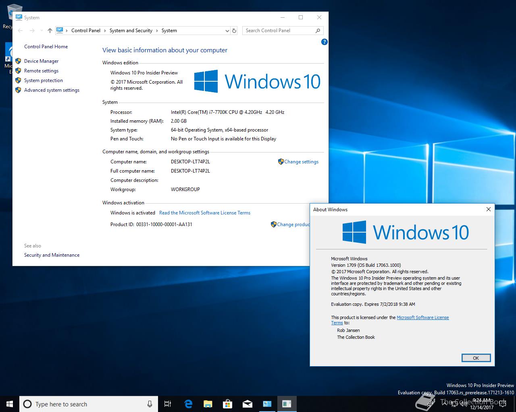Launch Microsoft Edge from the taskbar
The height and width of the screenshot is (412, 516).
pyautogui.click(x=188, y=404)
